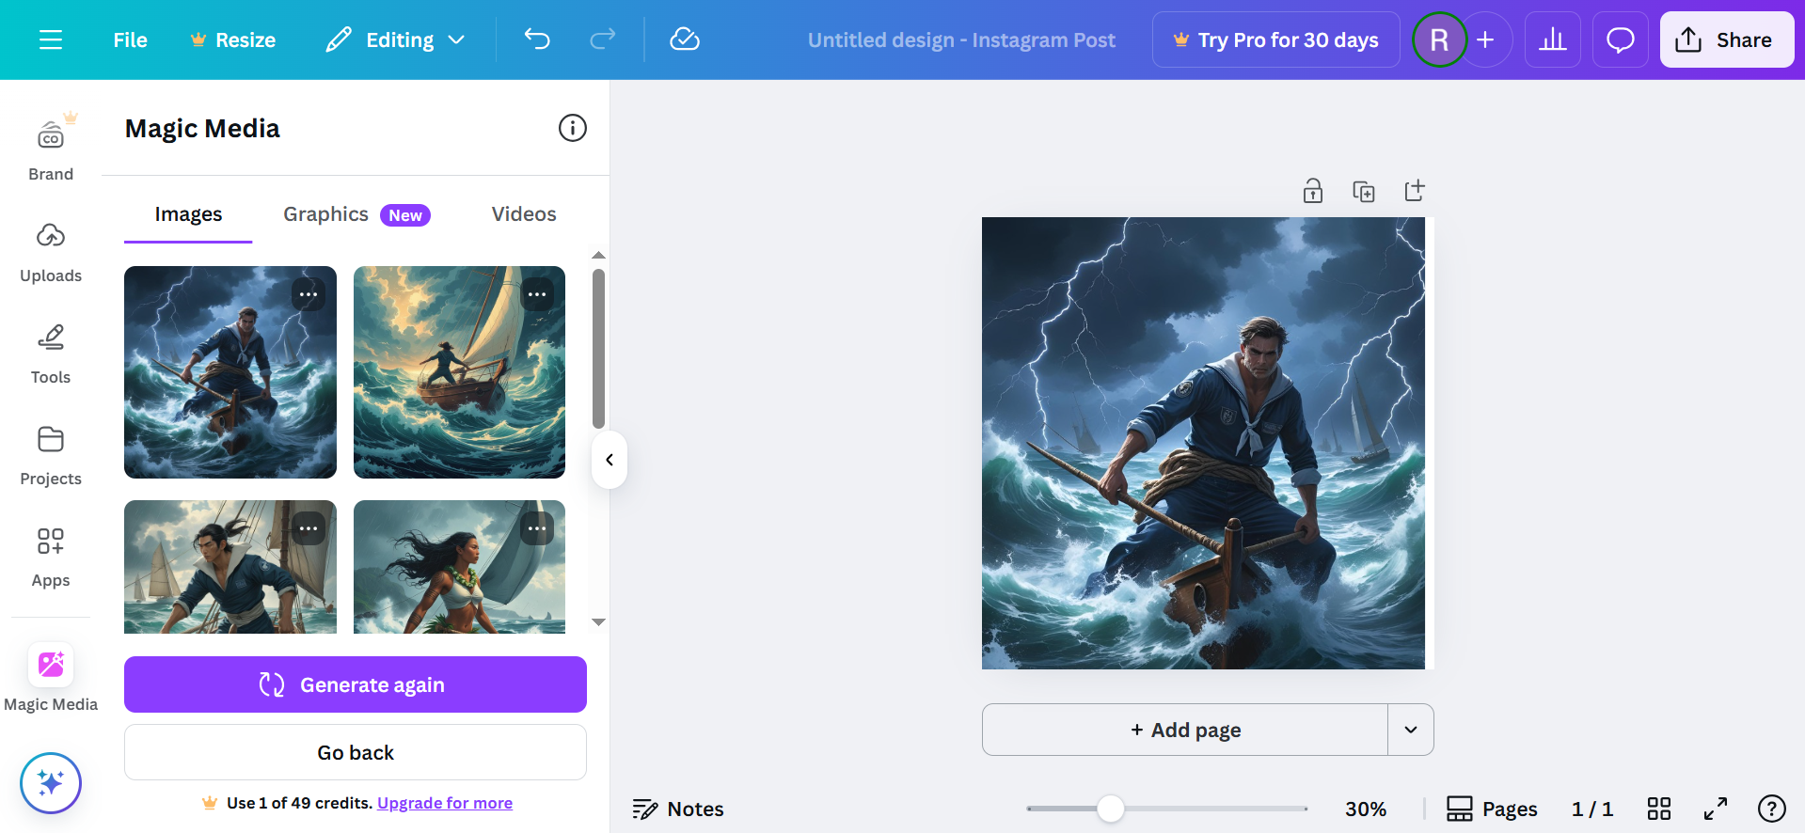Launch the Canva assistant sparkle button
The width and height of the screenshot is (1805, 833).
(x=51, y=783)
